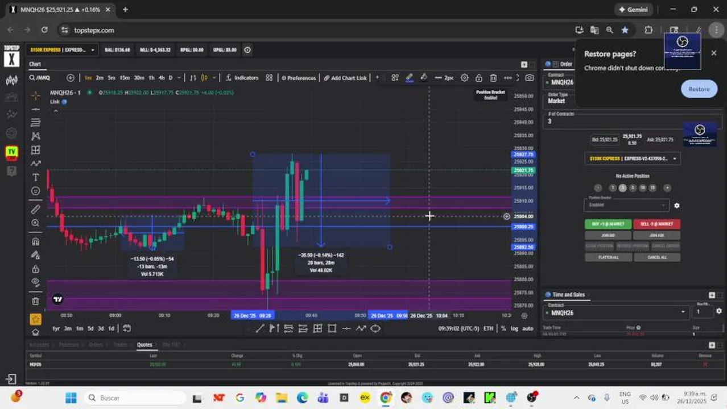The image size is (727, 409).
Task: Remove drawings with sidebar trash icon
Action: 35,301
